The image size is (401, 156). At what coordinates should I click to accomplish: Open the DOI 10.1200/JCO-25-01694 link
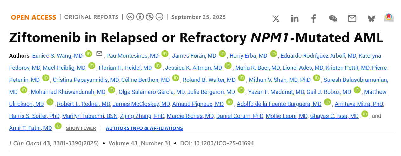tap(217, 143)
